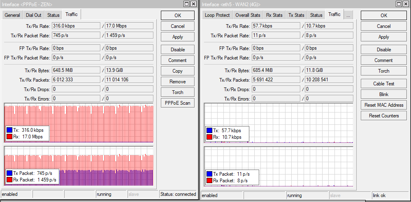
Task: Open the Tx Stats tab
Action: pos(296,15)
